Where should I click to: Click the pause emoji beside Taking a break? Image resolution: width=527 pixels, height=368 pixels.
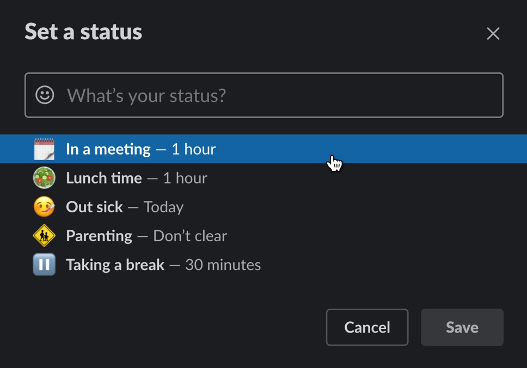tap(44, 264)
